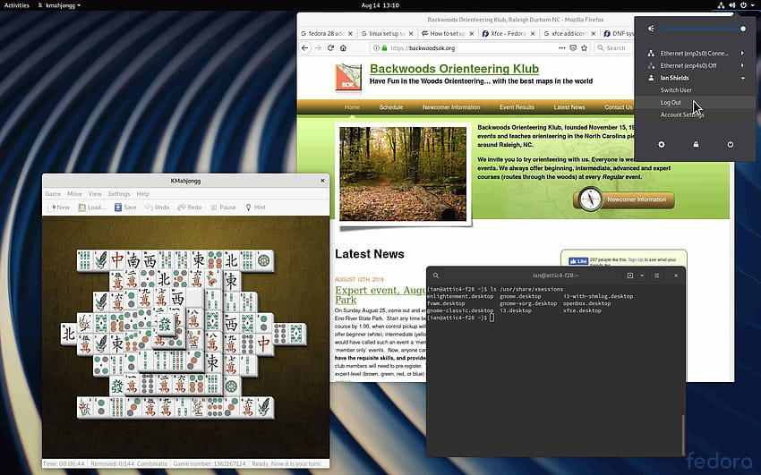Open Newcomer Information nav link
Screen dimensions: 761x475
[451, 107]
